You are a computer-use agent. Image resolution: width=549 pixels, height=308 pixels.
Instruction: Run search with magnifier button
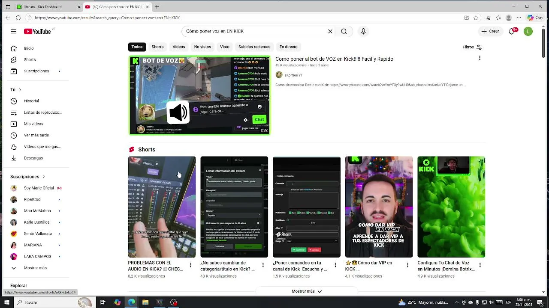pyautogui.click(x=344, y=31)
